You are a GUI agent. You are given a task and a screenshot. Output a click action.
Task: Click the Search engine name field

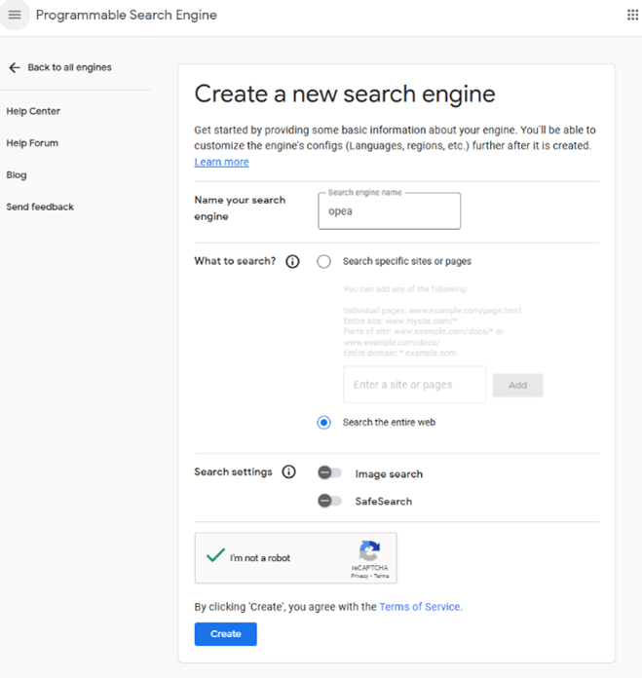pos(389,211)
